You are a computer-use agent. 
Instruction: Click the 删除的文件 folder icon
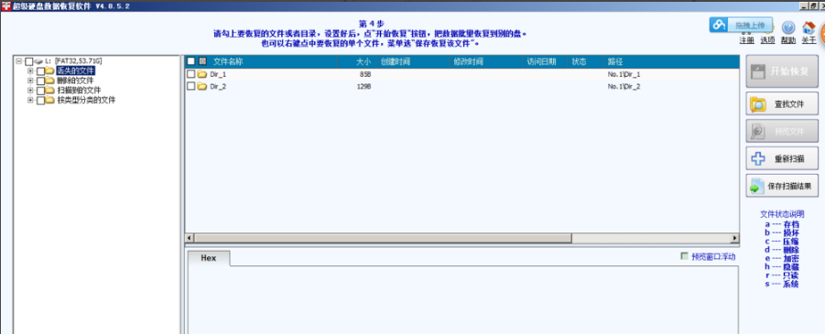50,81
